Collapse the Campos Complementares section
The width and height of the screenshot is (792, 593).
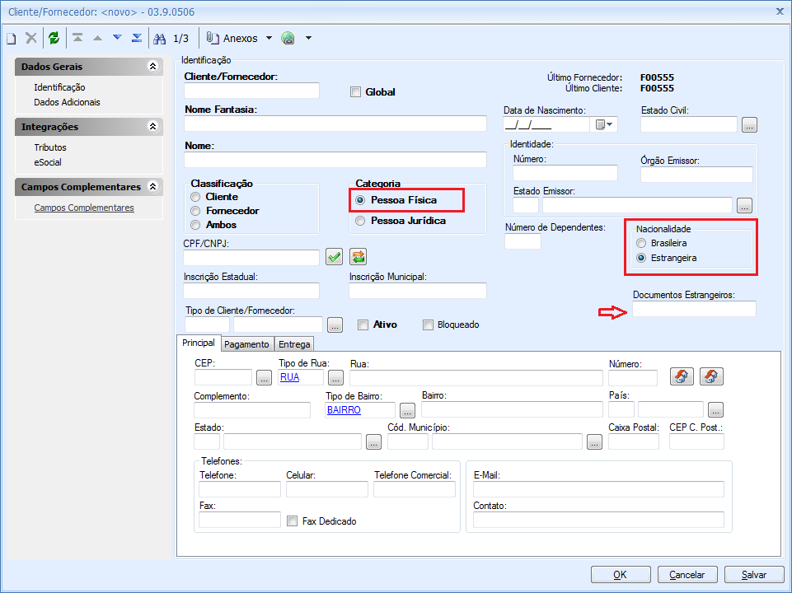click(x=152, y=186)
